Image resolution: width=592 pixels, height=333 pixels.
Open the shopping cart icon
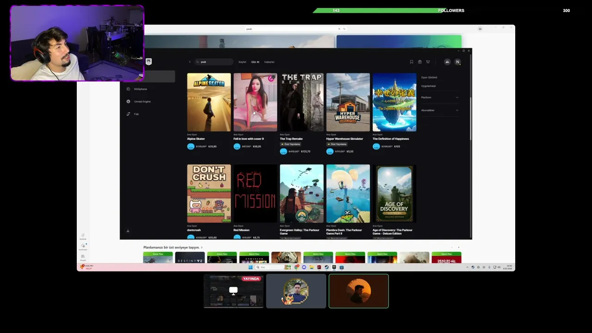click(428, 62)
